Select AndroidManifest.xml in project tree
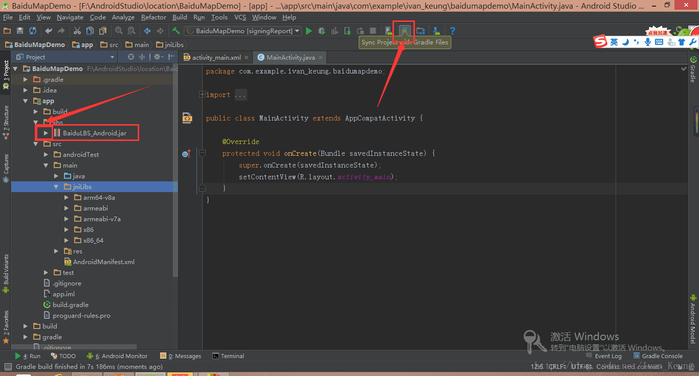The height and width of the screenshot is (376, 699). pos(99,262)
